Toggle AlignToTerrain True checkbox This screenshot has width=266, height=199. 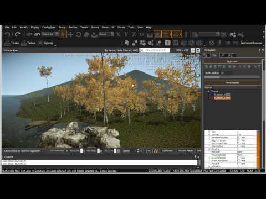coord(238,140)
